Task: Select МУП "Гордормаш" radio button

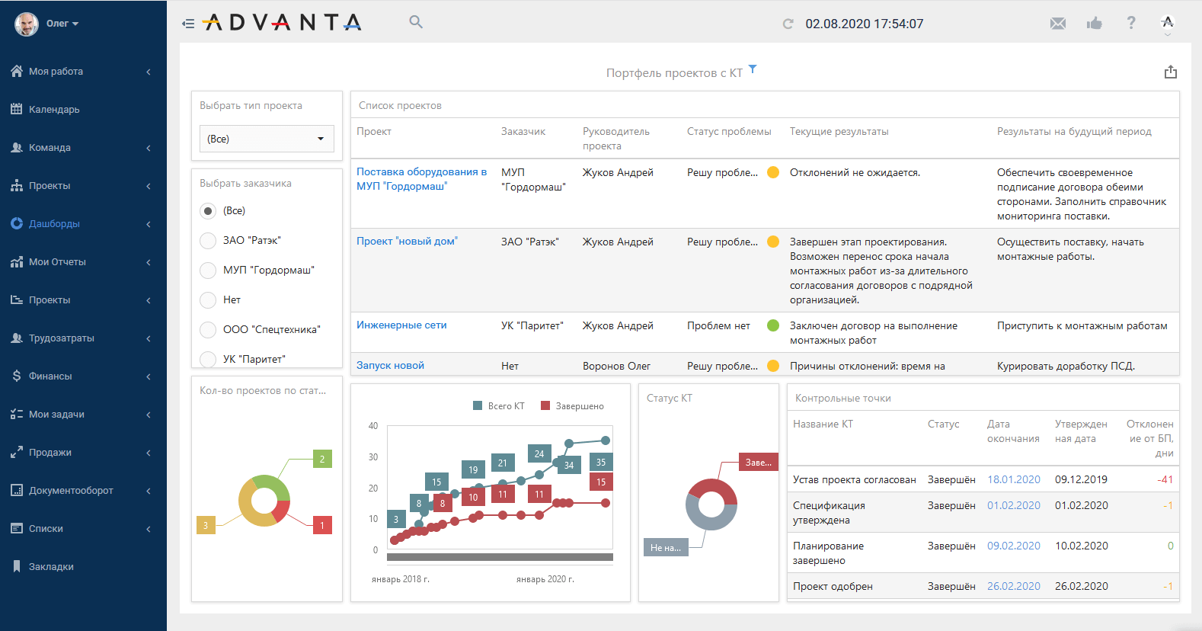Action: click(x=208, y=271)
